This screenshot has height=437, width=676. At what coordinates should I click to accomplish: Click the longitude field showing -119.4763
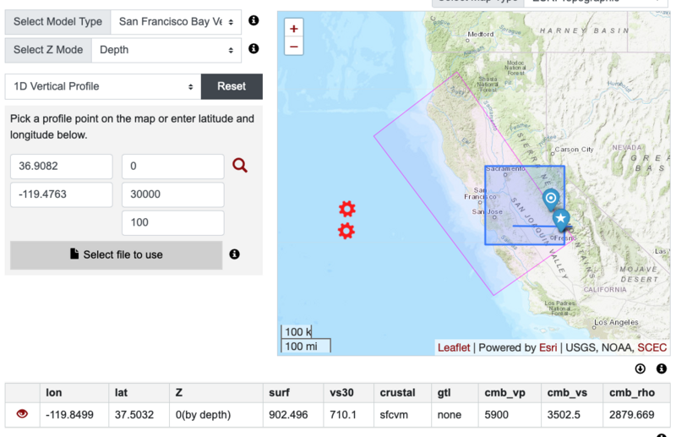[61, 194]
